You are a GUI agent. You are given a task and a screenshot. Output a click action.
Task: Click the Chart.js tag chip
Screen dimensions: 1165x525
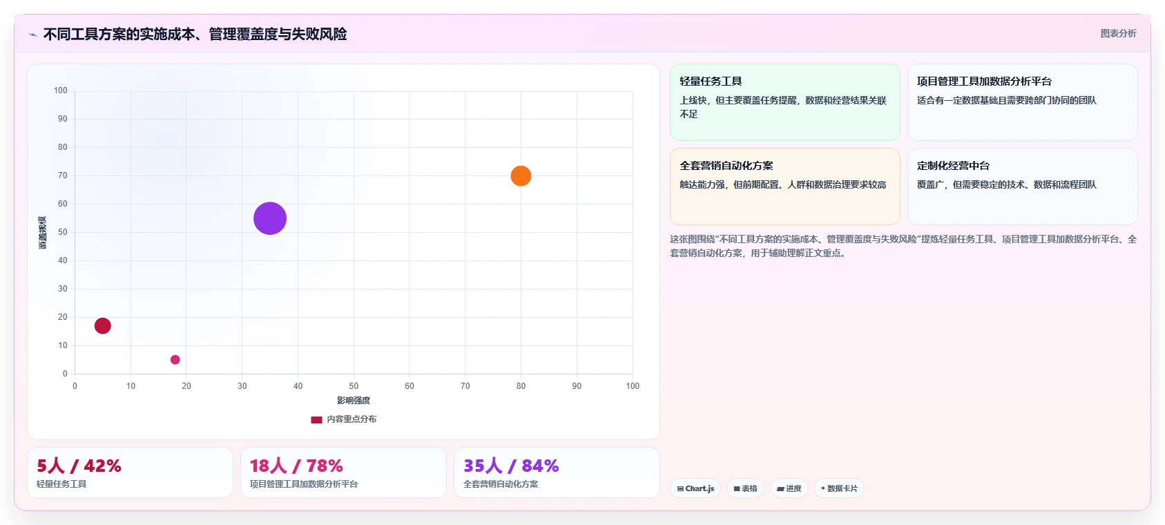[x=695, y=488]
